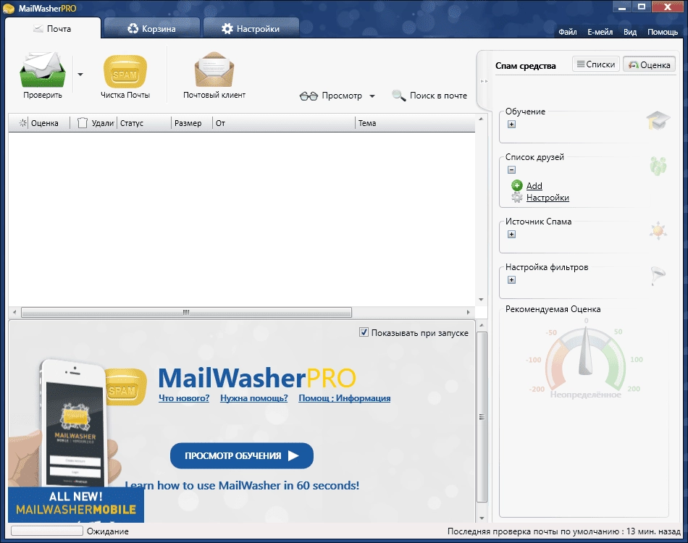Viewport: 688px width, 543px height.
Task: Switch to the Почта tab
Action: click(53, 28)
